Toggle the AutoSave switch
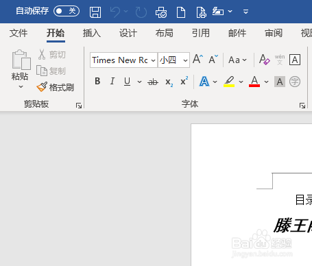Screen dimensions: 312x266 [67, 11]
